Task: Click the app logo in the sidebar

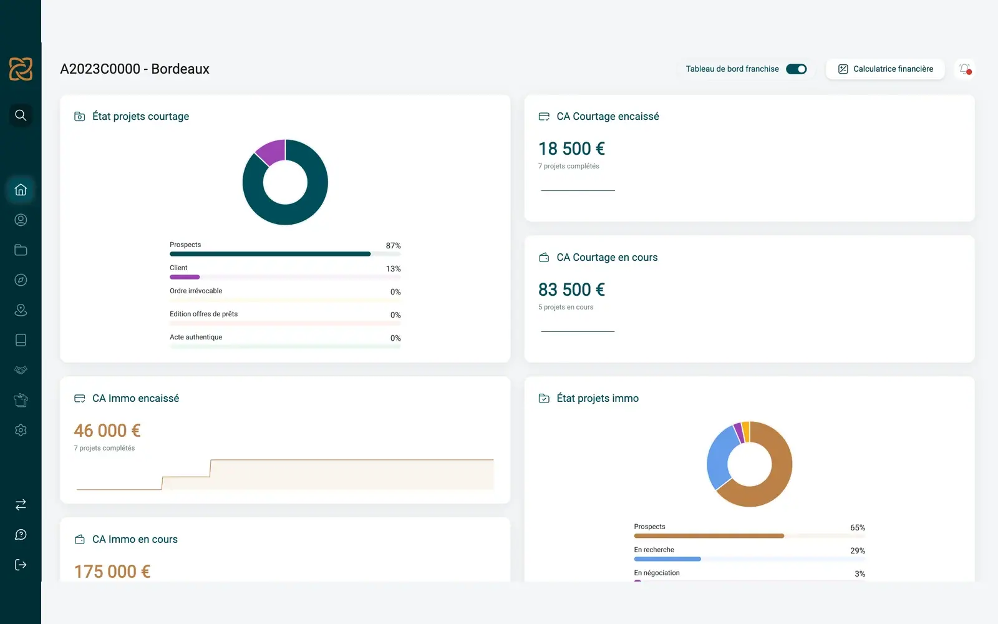Action: 21,69
